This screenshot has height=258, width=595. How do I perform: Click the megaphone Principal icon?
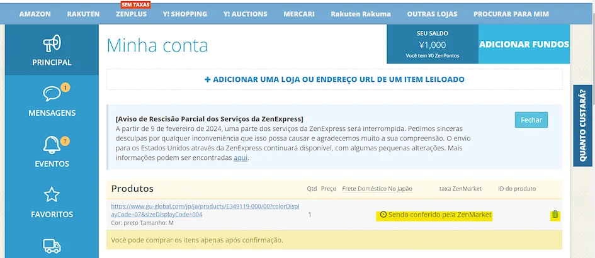coord(52,43)
